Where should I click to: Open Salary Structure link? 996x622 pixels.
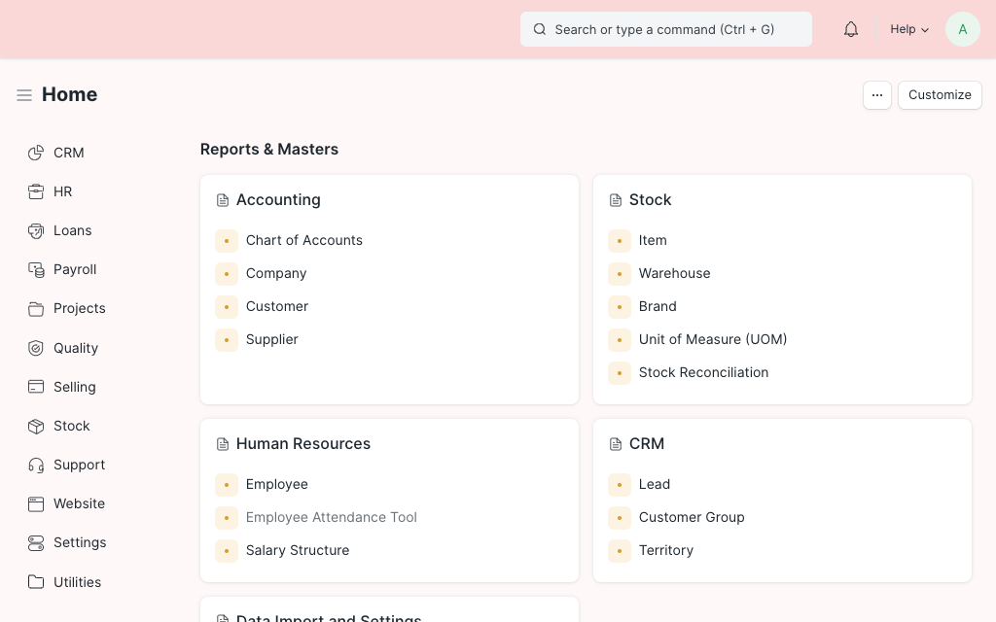pos(298,550)
